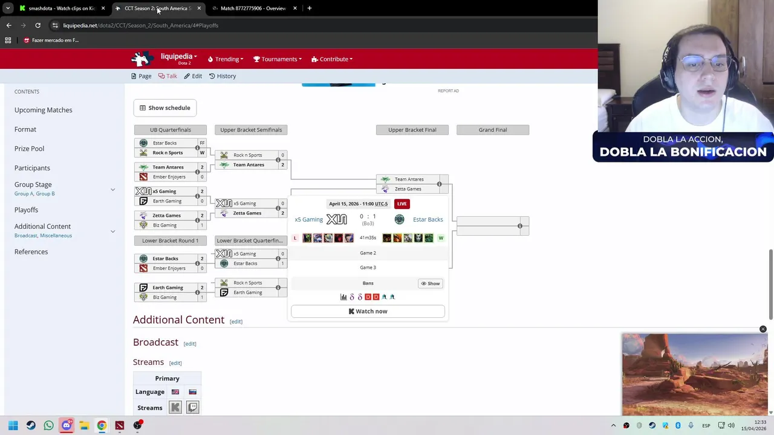Viewport: 774px width, 435px height.
Task: Open WhatsApp from the taskbar
Action: pyautogui.click(x=48, y=425)
